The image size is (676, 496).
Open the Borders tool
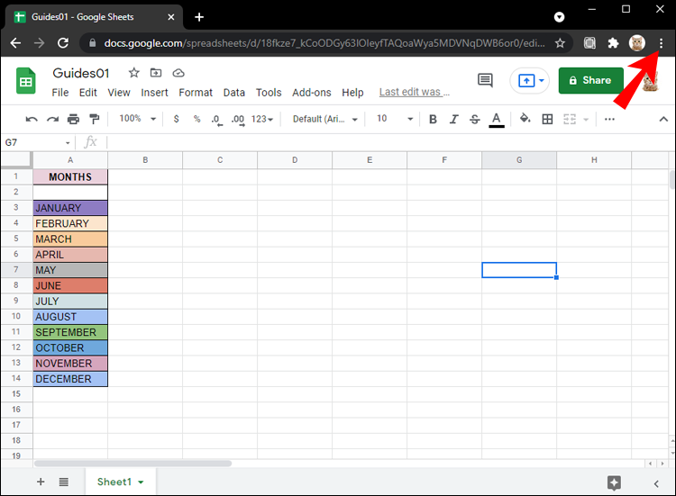tap(547, 119)
